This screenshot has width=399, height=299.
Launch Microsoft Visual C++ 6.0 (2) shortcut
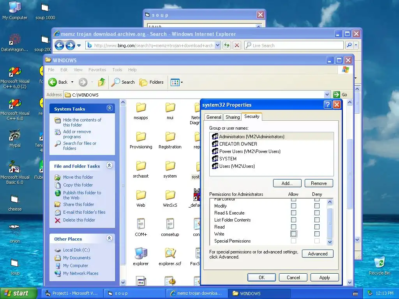coord(15,77)
